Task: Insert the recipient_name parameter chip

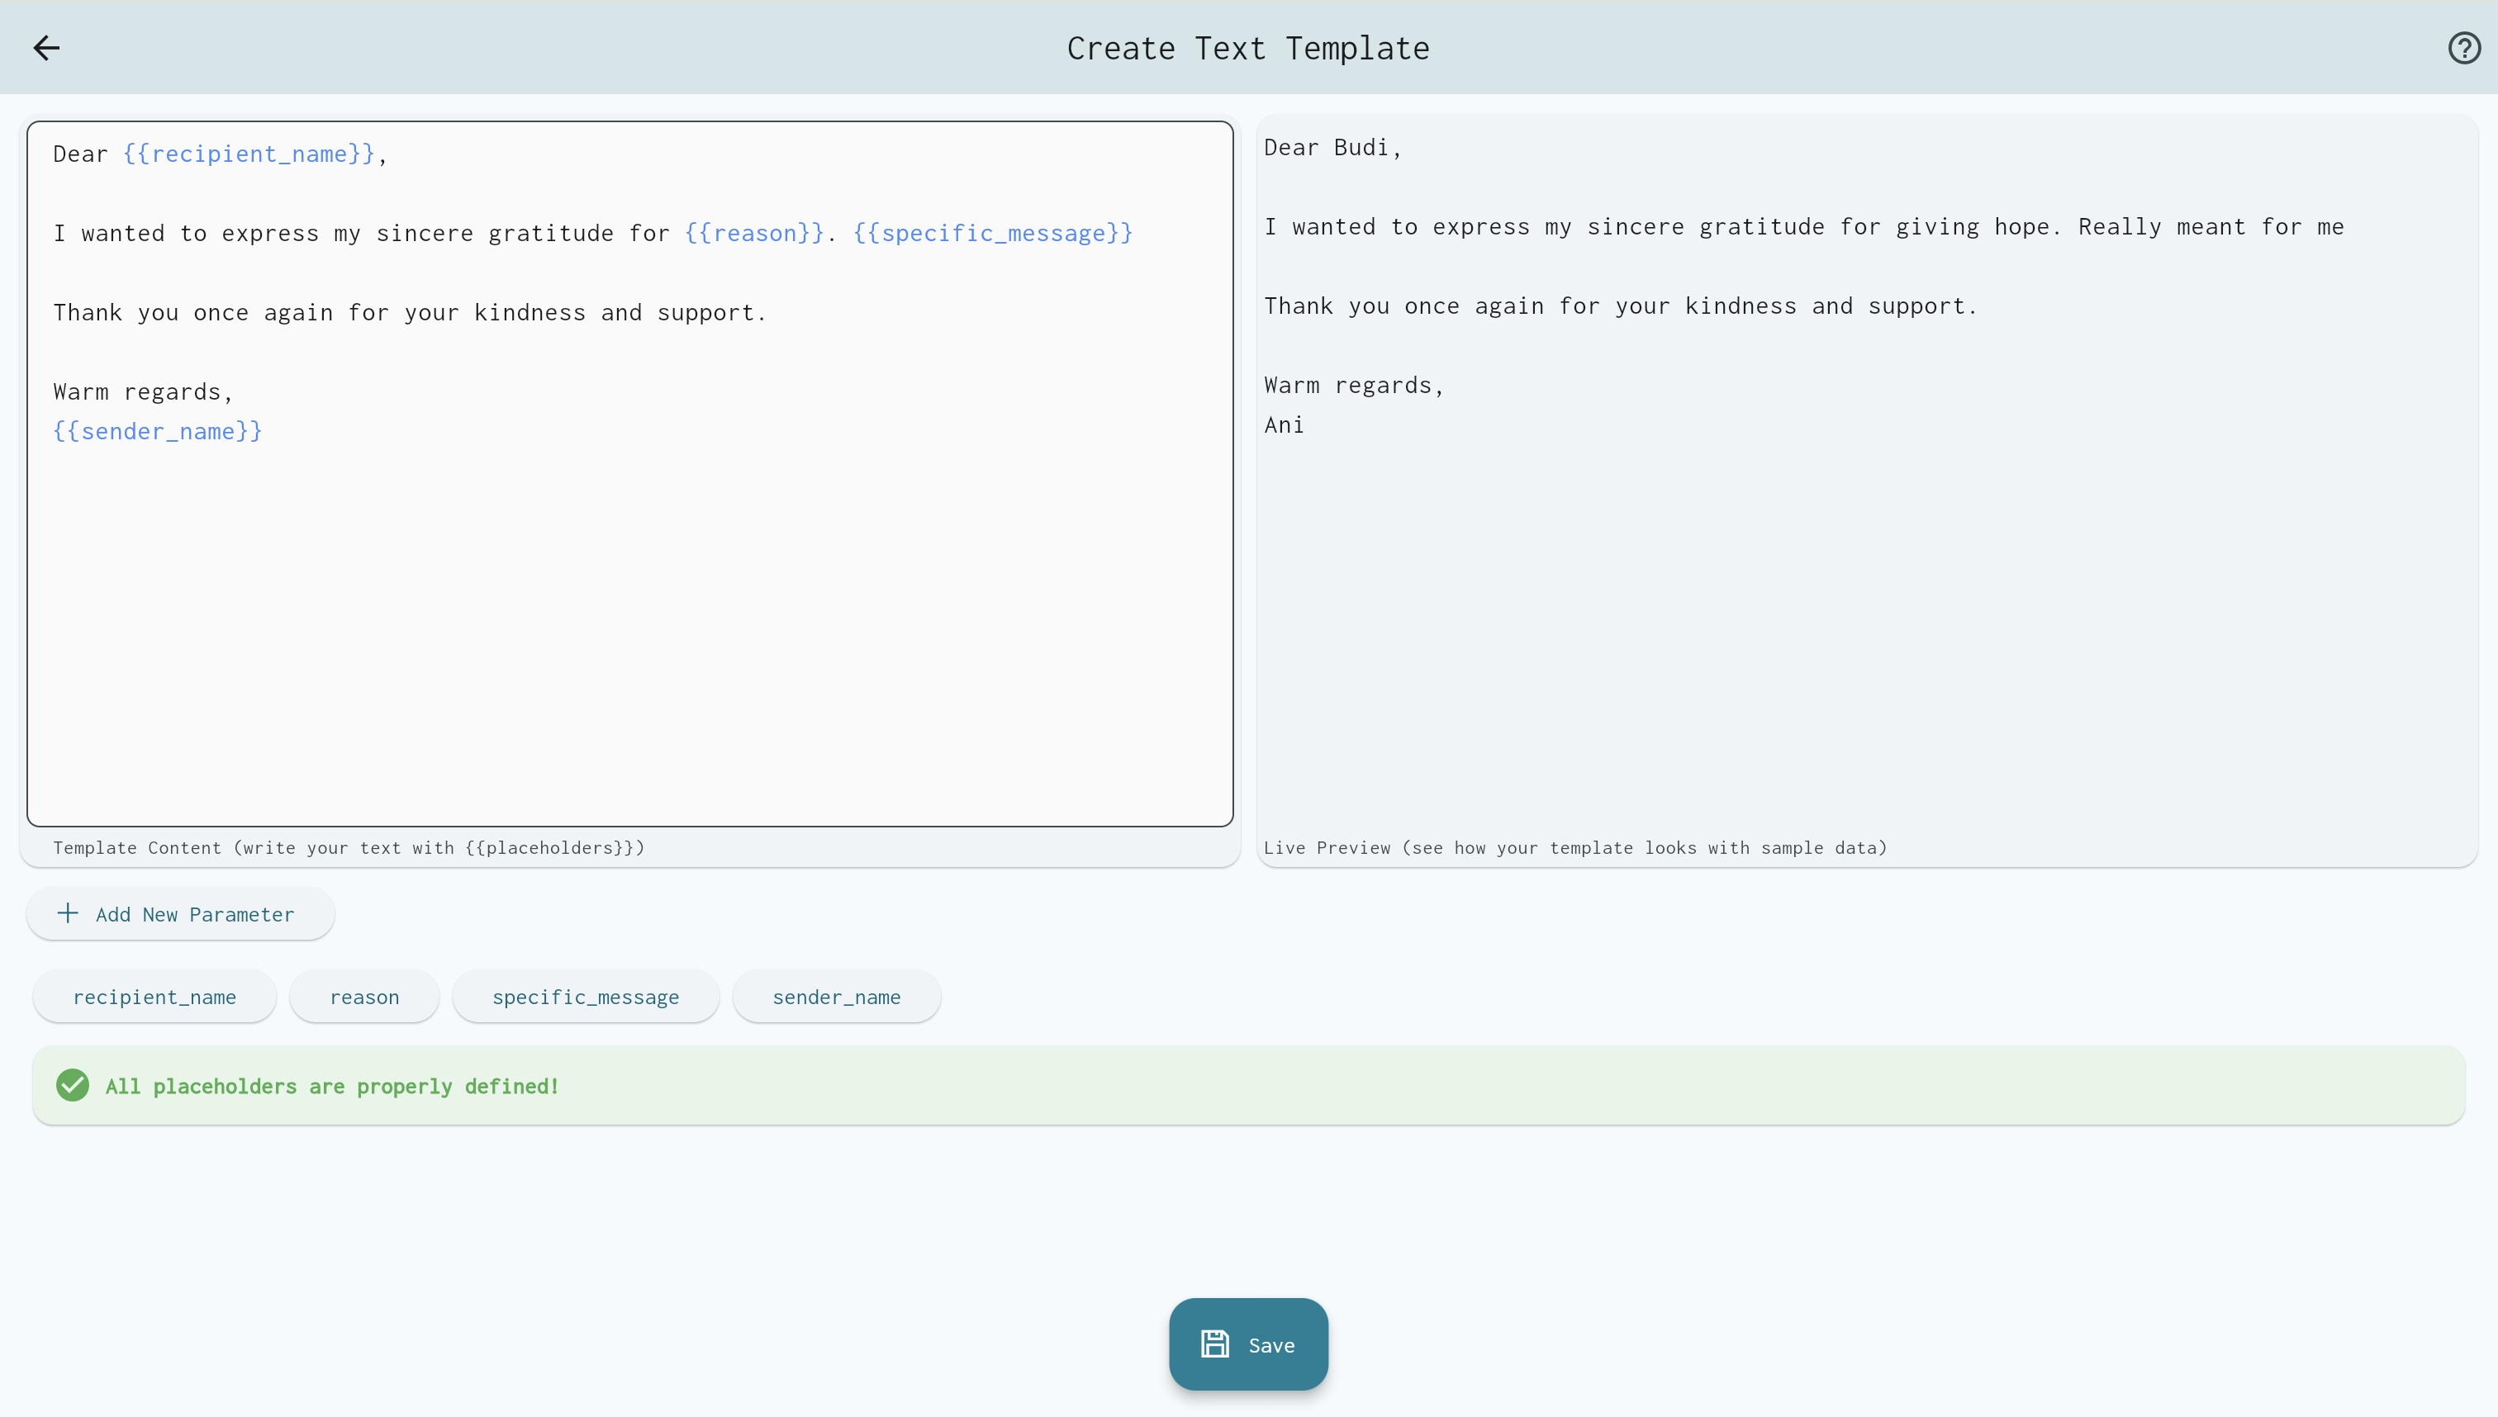Action: 154,997
